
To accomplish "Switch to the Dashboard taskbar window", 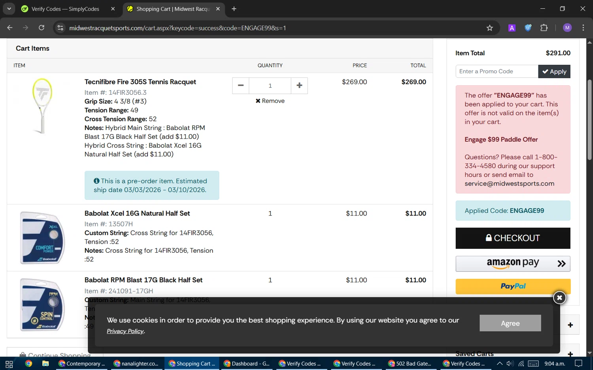I will [247, 364].
